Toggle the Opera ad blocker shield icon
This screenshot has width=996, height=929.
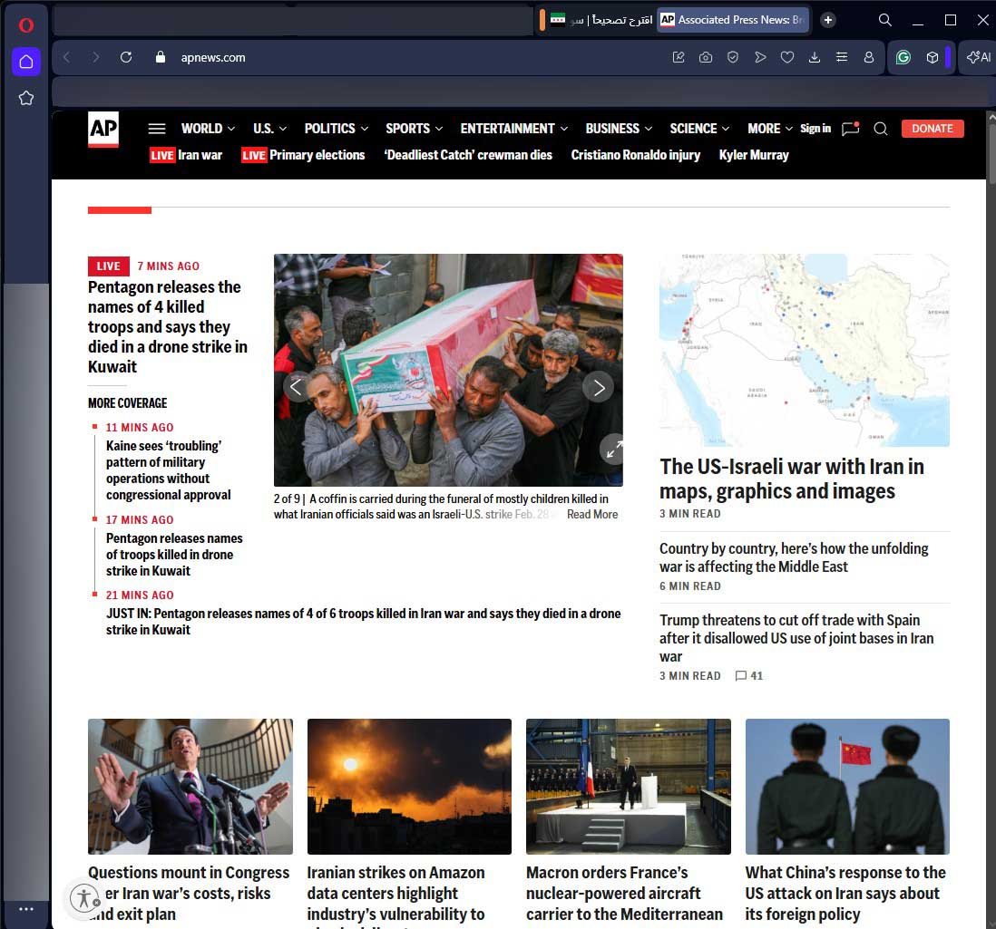point(733,57)
